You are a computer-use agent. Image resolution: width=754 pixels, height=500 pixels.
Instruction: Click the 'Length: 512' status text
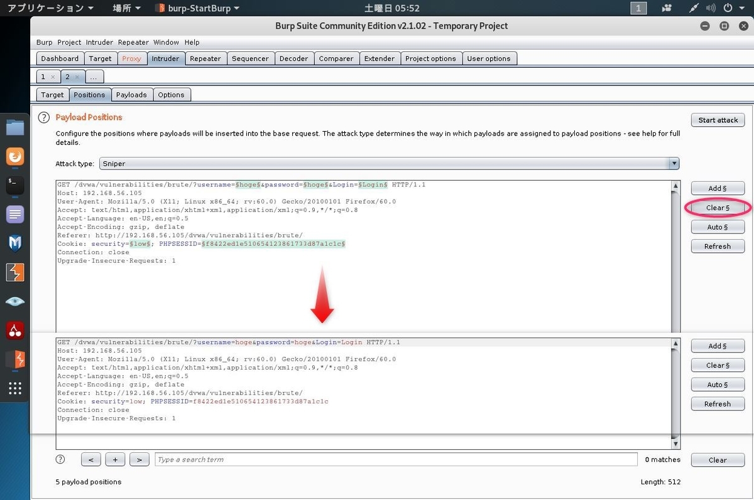[x=660, y=482]
